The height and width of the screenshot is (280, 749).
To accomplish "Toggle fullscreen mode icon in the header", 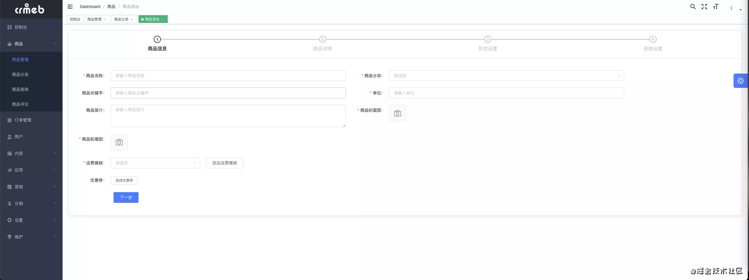I will [704, 6].
